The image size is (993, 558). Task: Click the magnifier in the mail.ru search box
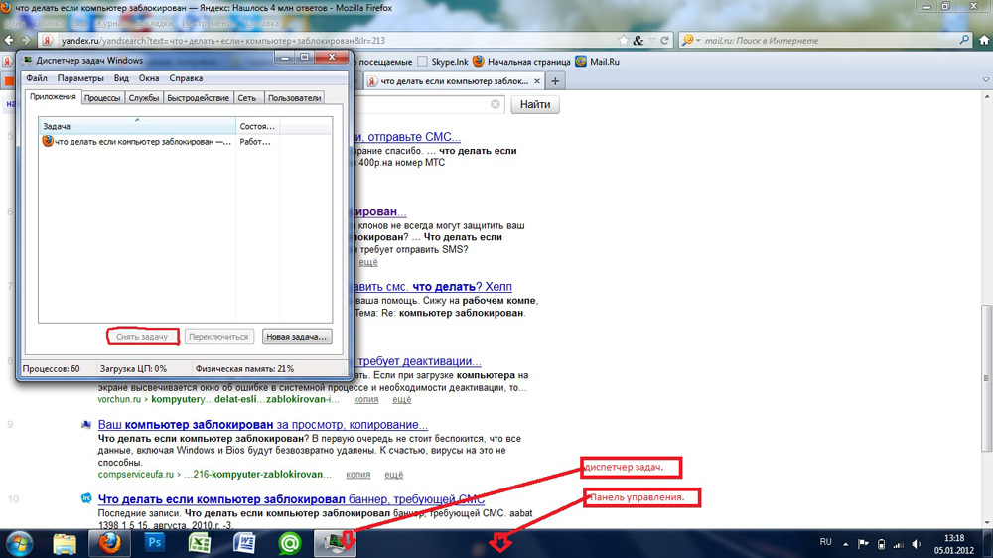pos(964,40)
